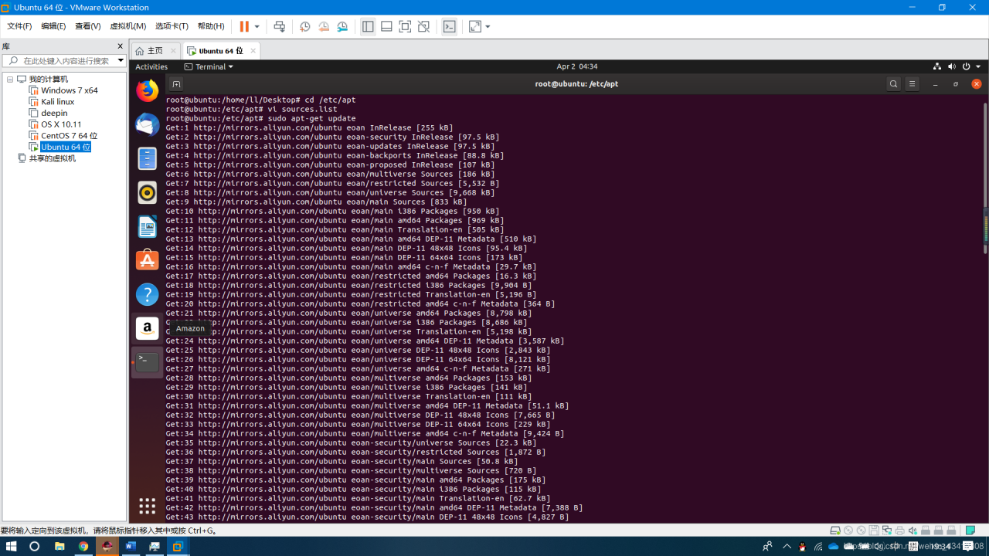Open the snapshot manager

pos(342,26)
